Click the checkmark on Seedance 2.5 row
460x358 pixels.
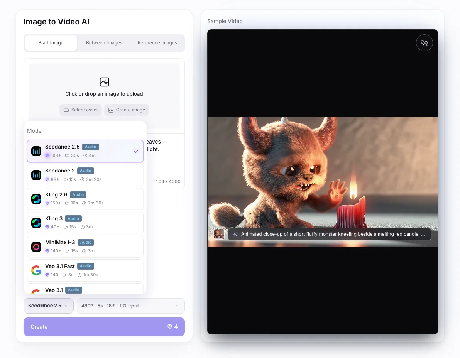coord(136,151)
